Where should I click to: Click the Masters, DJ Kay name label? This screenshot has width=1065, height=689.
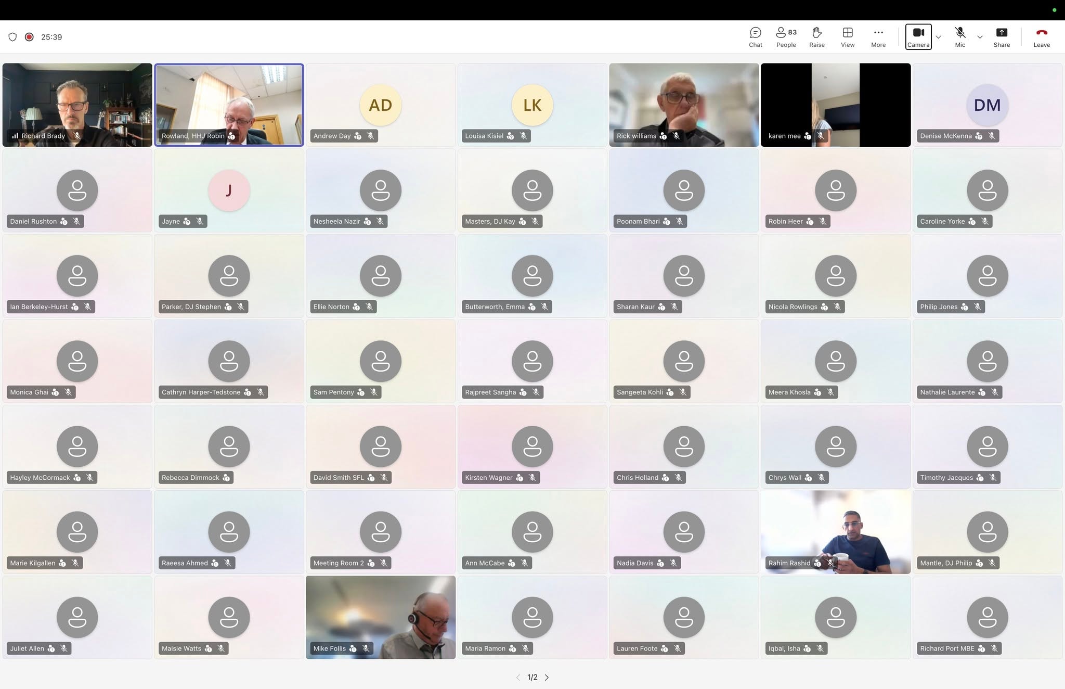point(490,221)
